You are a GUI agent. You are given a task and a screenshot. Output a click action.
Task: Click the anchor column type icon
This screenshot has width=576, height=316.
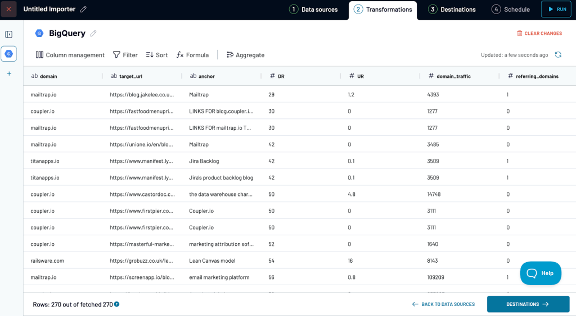pos(193,76)
